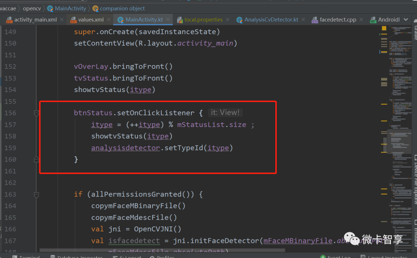Open the Emulator side panel

415,233
